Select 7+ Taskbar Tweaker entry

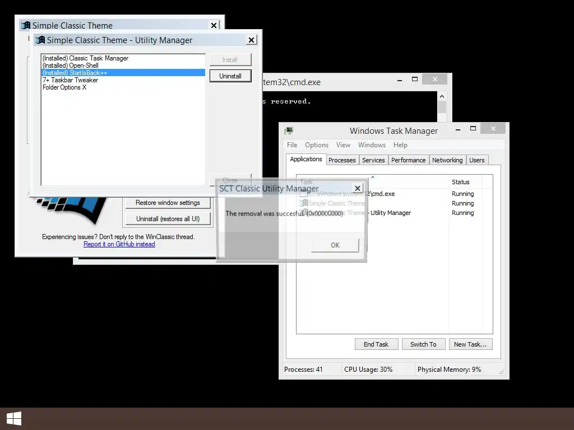point(123,80)
